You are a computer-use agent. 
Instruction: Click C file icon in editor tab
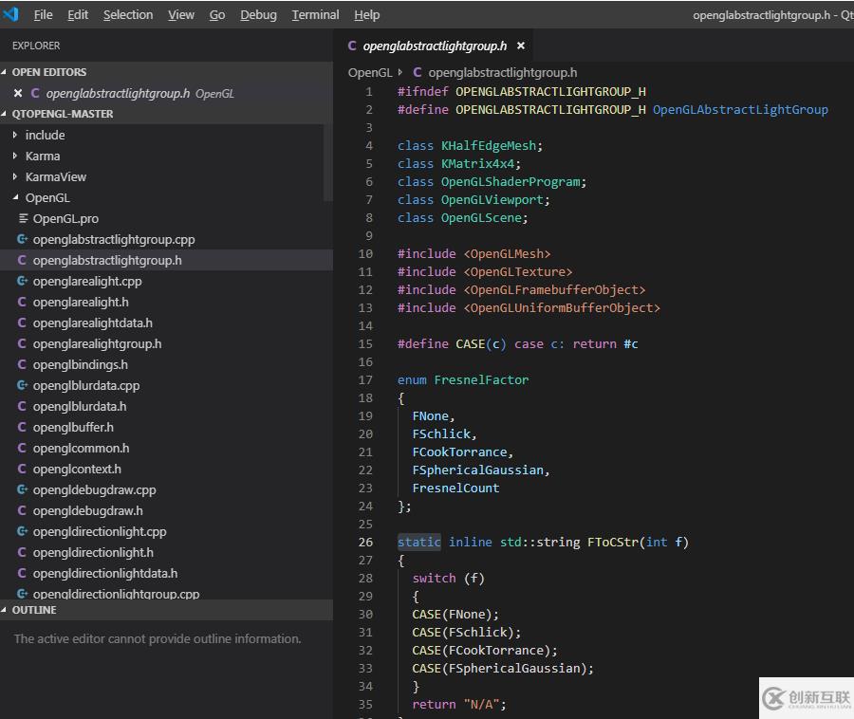click(352, 46)
